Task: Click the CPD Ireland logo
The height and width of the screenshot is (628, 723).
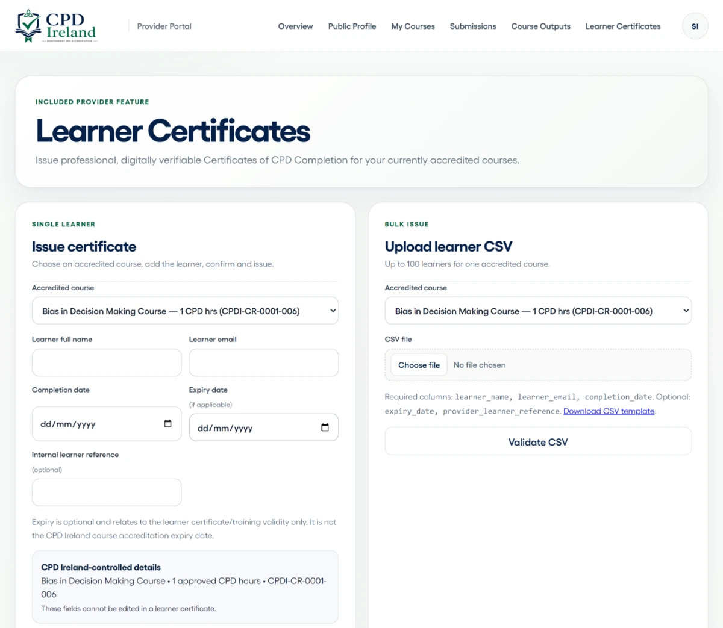Action: click(x=56, y=26)
